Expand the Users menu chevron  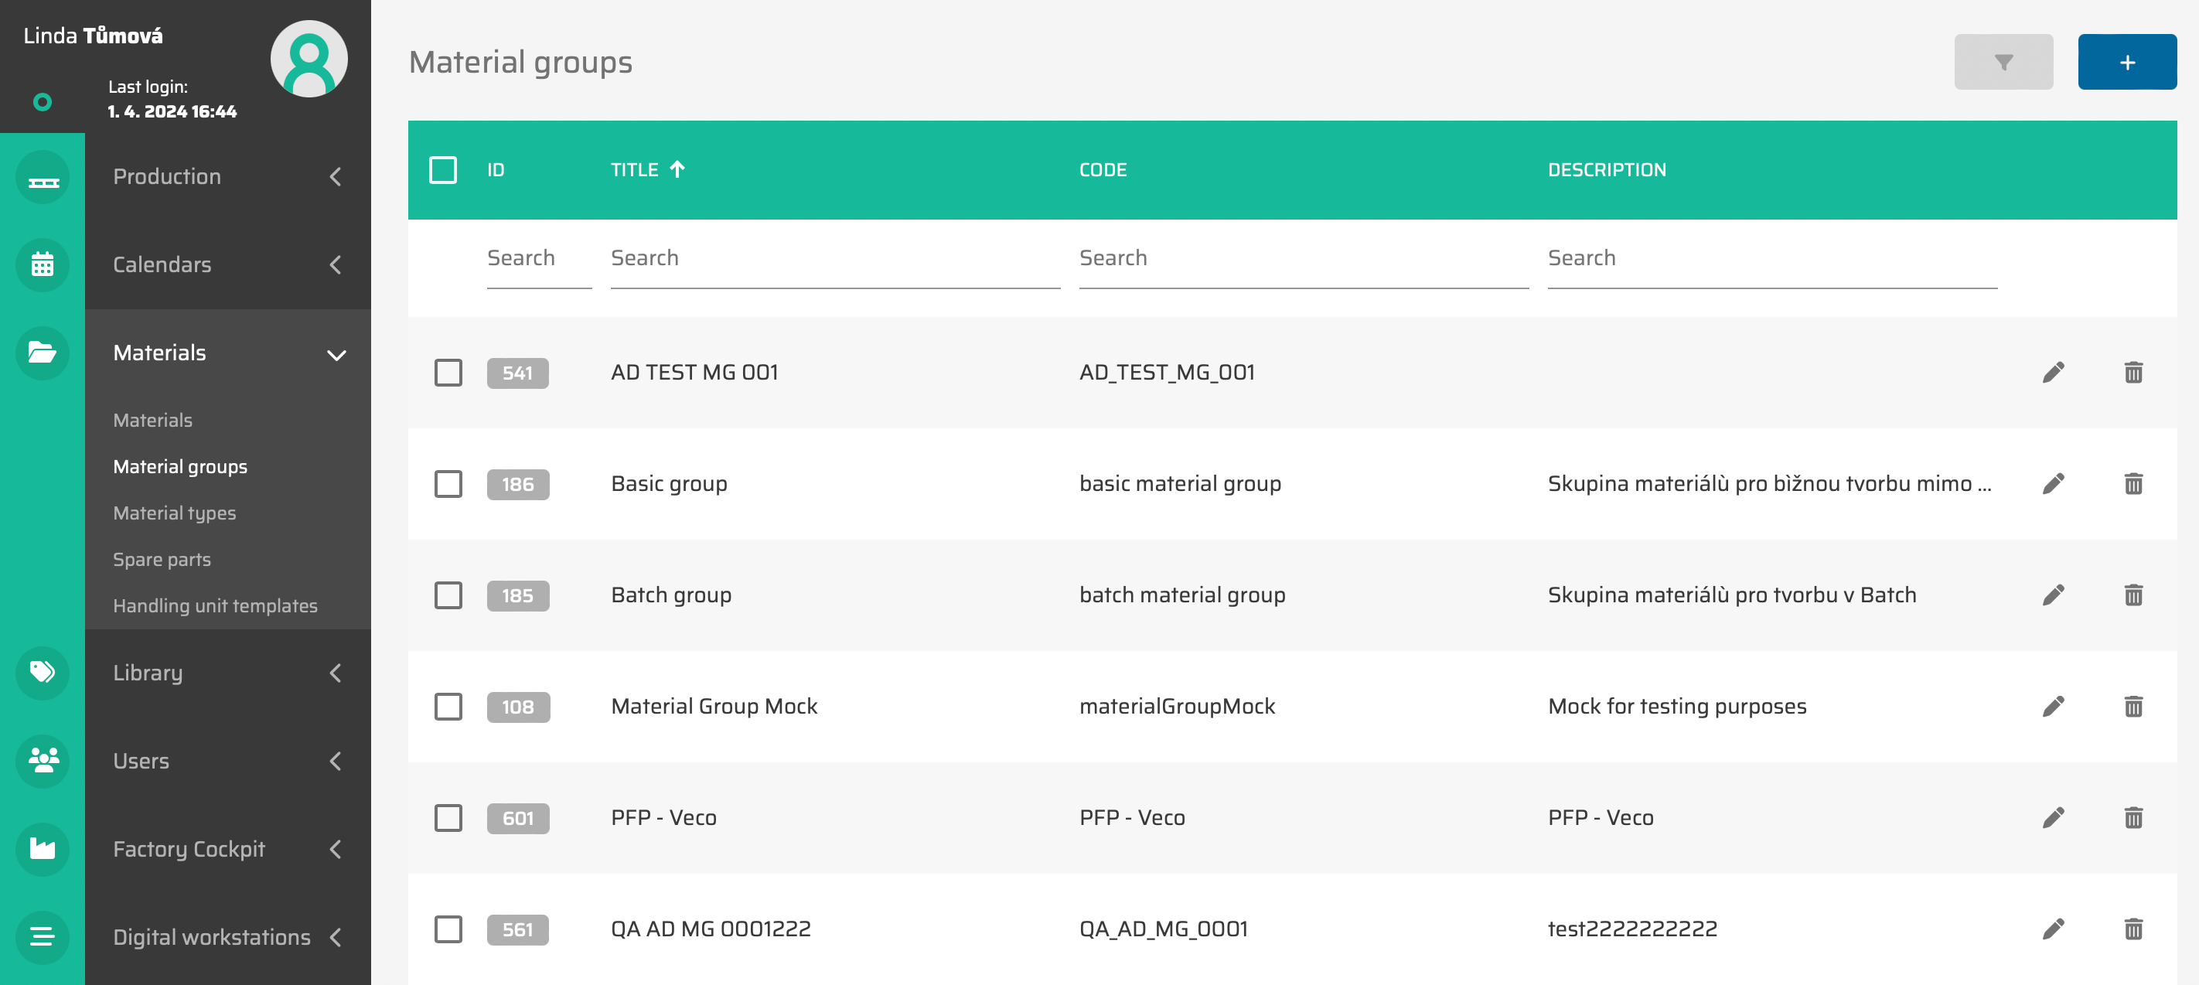pyautogui.click(x=336, y=761)
